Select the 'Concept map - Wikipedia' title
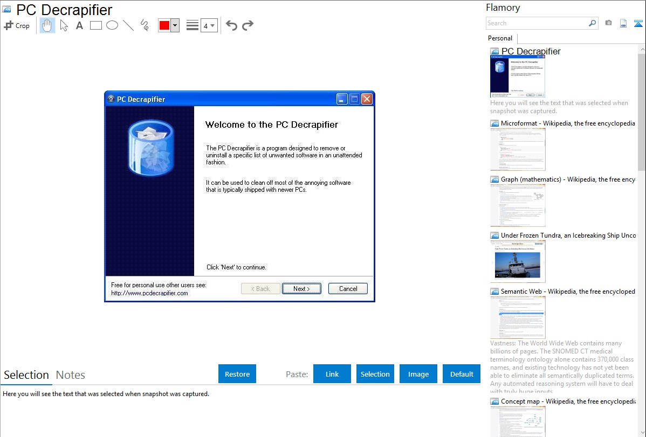The image size is (646, 437). click(568, 401)
